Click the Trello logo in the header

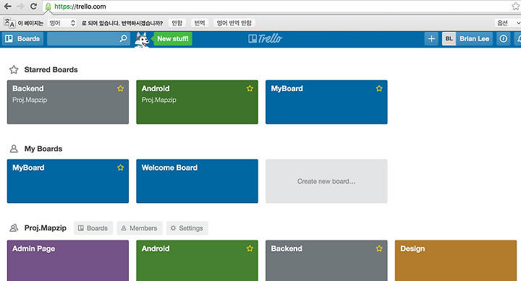pyautogui.click(x=265, y=39)
